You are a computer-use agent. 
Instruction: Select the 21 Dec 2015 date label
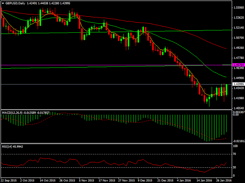click(165, 181)
